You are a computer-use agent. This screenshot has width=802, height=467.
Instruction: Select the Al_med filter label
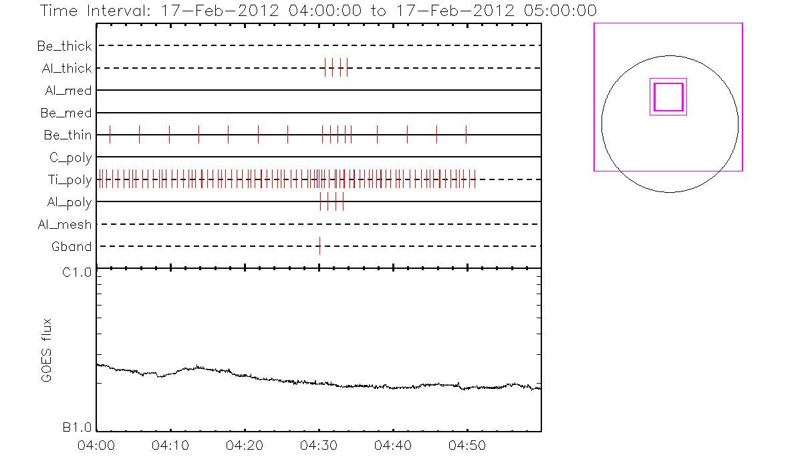tap(69, 91)
